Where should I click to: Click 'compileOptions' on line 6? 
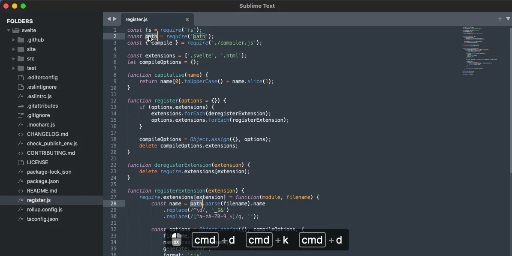tap(160, 62)
